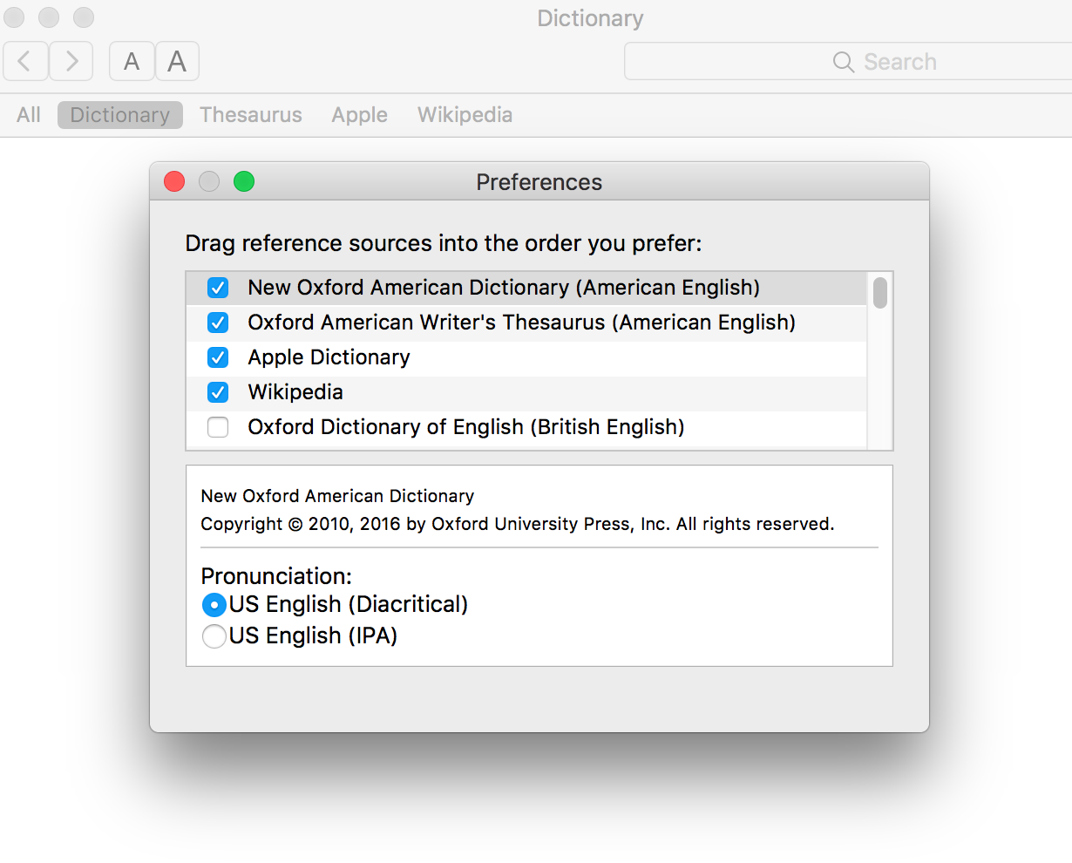Focus the Search field in Dictionary toolbar
The width and height of the screenshot is (1072, 863).
point(848,61)
